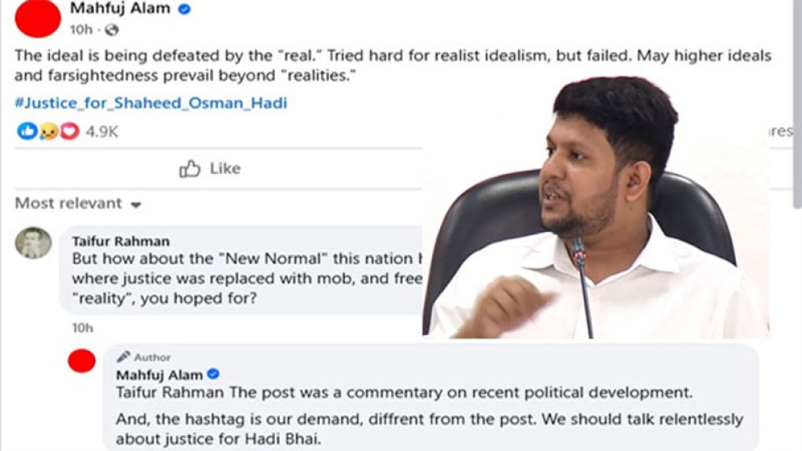Open the post author's red profile picture
802x451 pixels.
coord(38,18)
